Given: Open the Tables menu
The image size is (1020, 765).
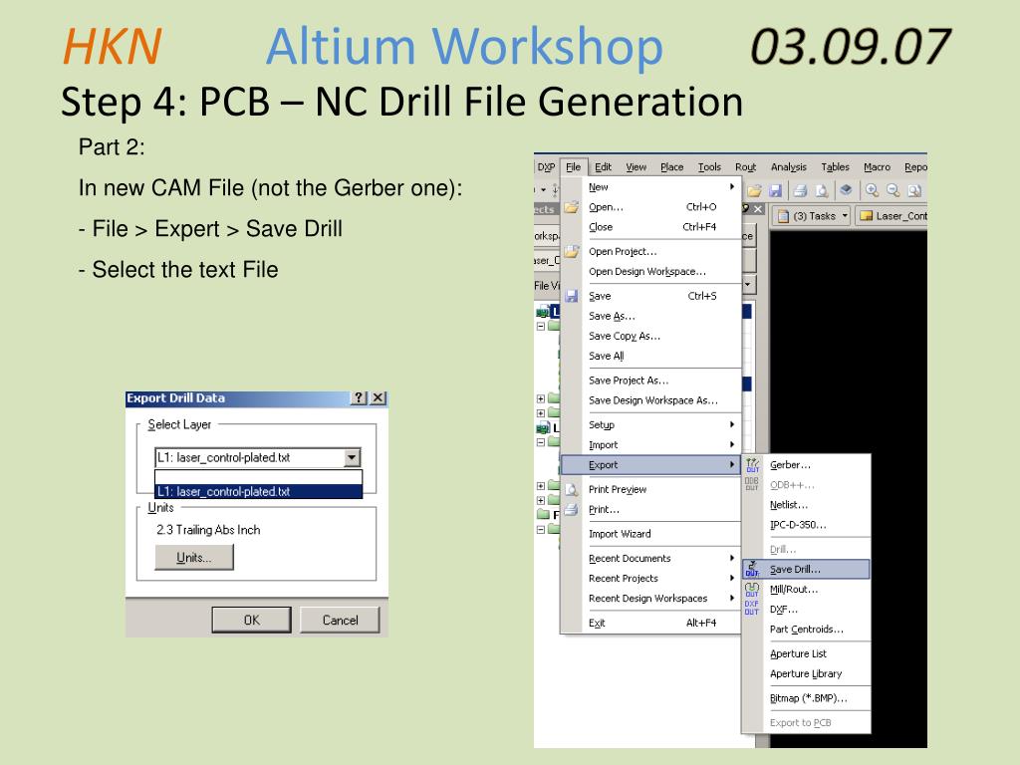Looking at the screenshot, I should pos(836,166).
